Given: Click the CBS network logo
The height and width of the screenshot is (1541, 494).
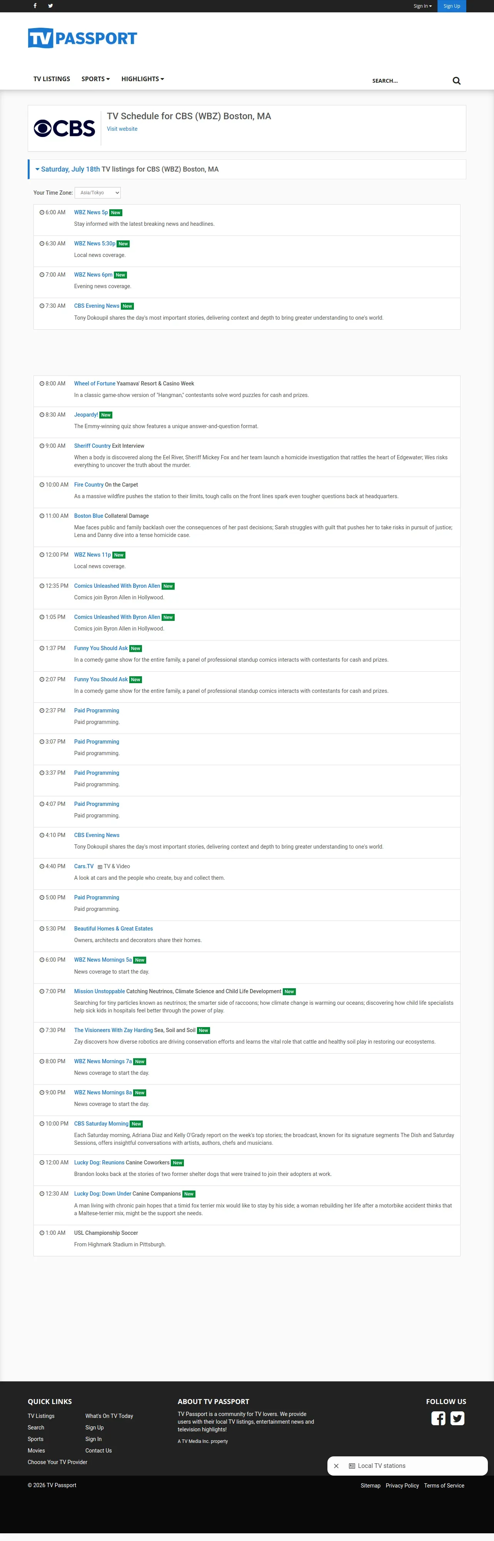Looking at the screenshot, I should coord(65,128).
